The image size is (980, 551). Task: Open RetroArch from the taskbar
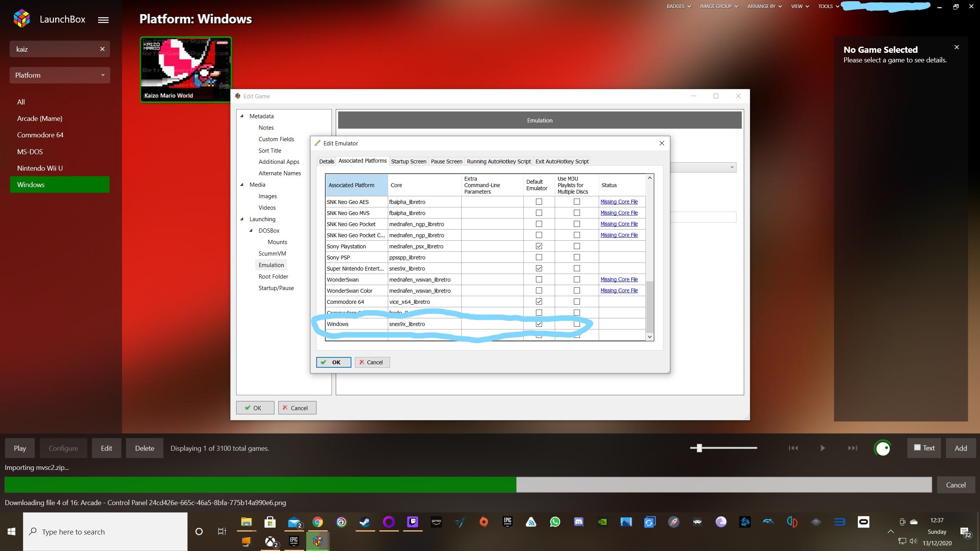pos(697,522)
